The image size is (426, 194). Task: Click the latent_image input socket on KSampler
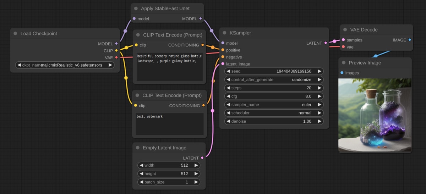click(x=223, y=64)
